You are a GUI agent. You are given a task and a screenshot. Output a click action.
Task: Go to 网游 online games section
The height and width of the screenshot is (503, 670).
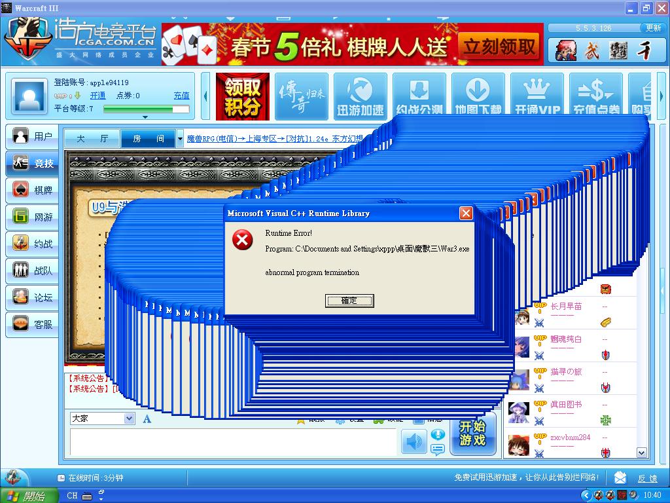point(33,217)
